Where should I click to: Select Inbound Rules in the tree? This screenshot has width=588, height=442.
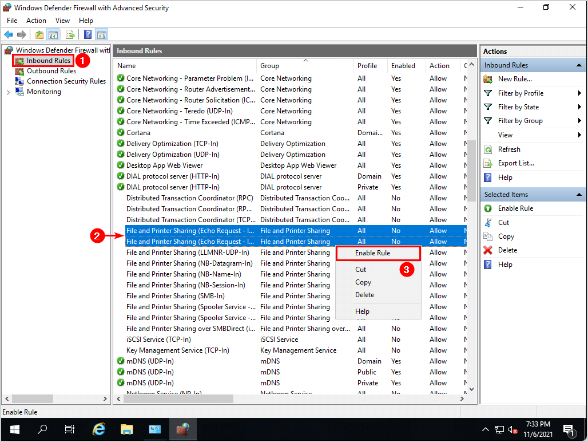pos(49,61)
